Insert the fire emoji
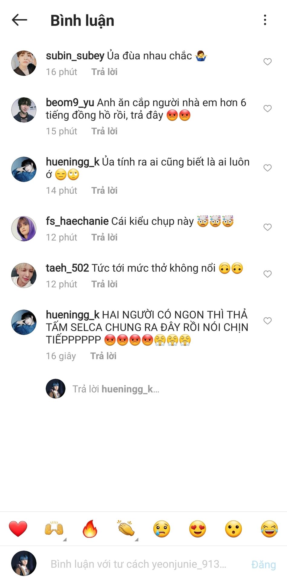 (x=90, y=529)
